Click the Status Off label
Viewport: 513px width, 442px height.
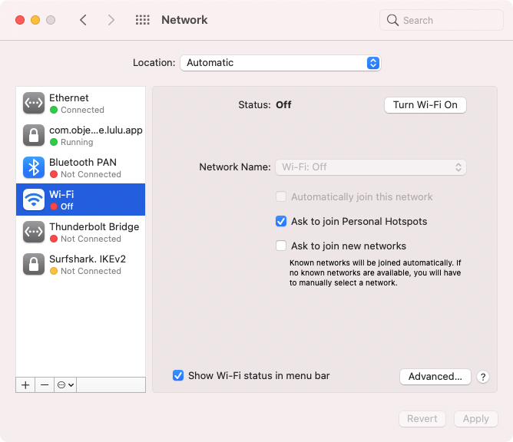pos(265,105)
